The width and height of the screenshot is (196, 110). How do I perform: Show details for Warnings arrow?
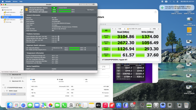coord(58,40)
